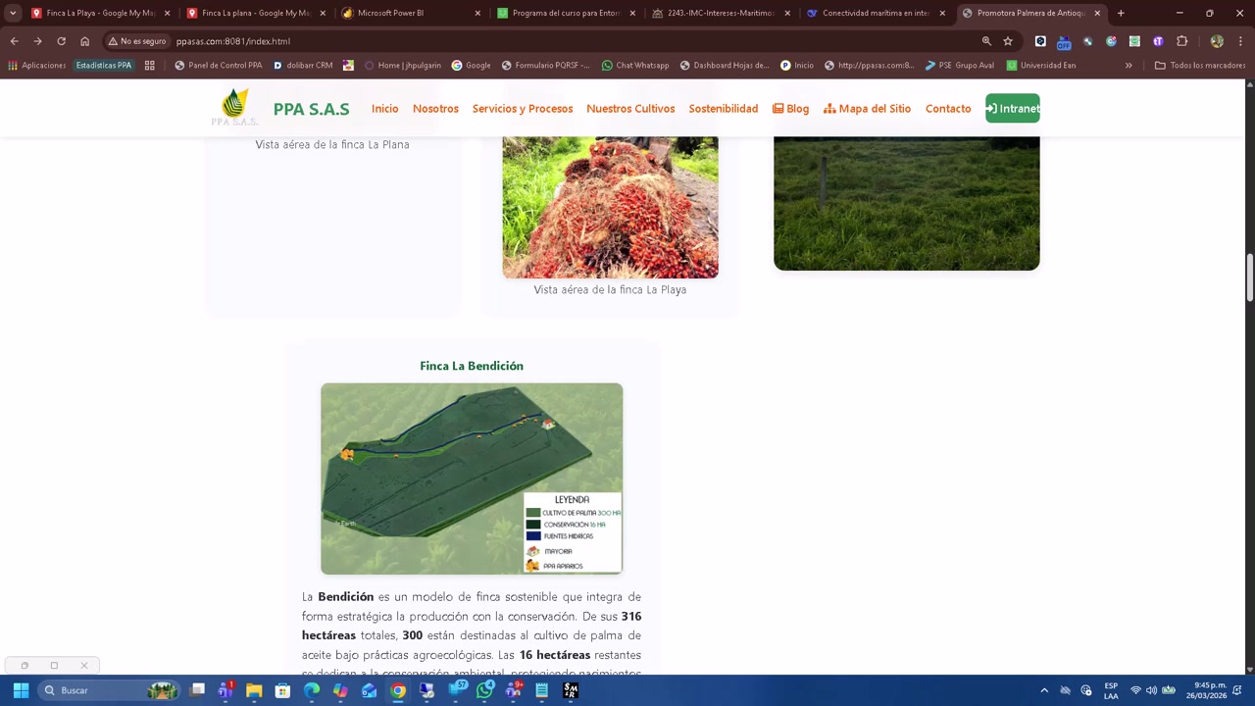
Task: Go back to previous page
Action: coord(14,41)
